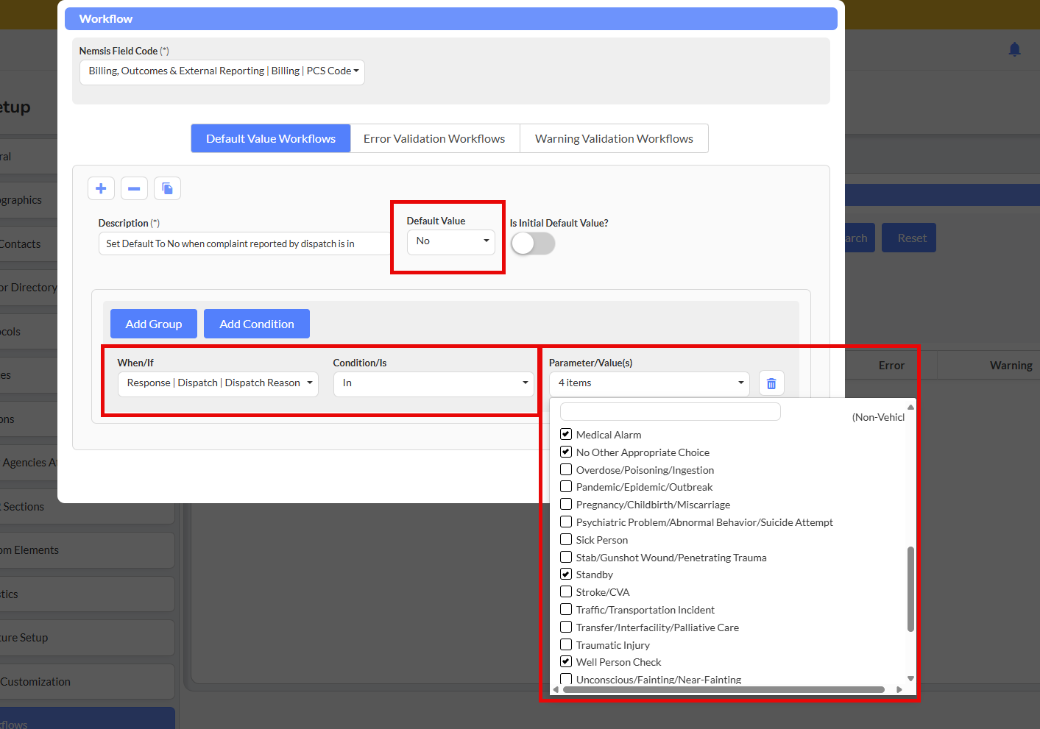Switch to Error Validation Workflows tab
Image resolution: width=1040 pixels, height=729 pixels.
[434, 138]
